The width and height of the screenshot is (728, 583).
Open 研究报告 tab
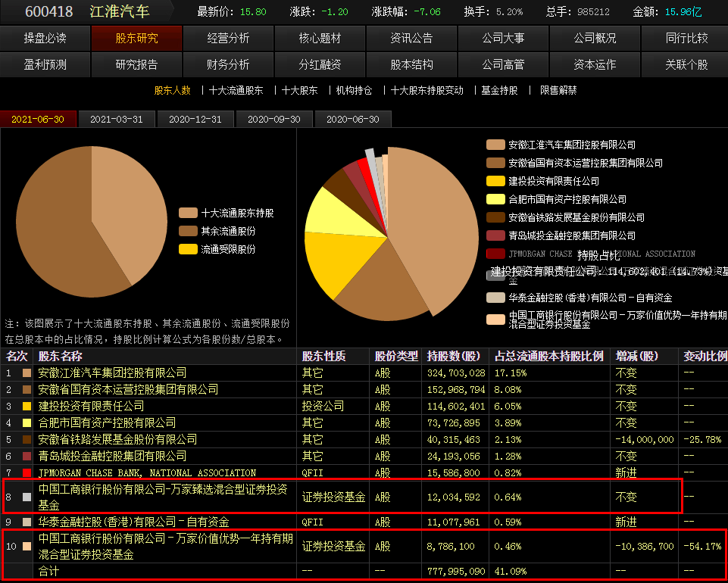point(136,64)
